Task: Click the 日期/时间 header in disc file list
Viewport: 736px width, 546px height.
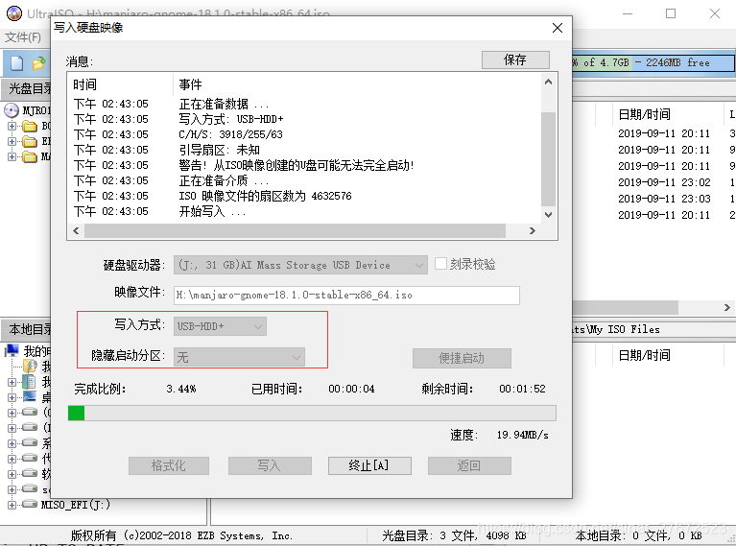Action: coord(644,114)
